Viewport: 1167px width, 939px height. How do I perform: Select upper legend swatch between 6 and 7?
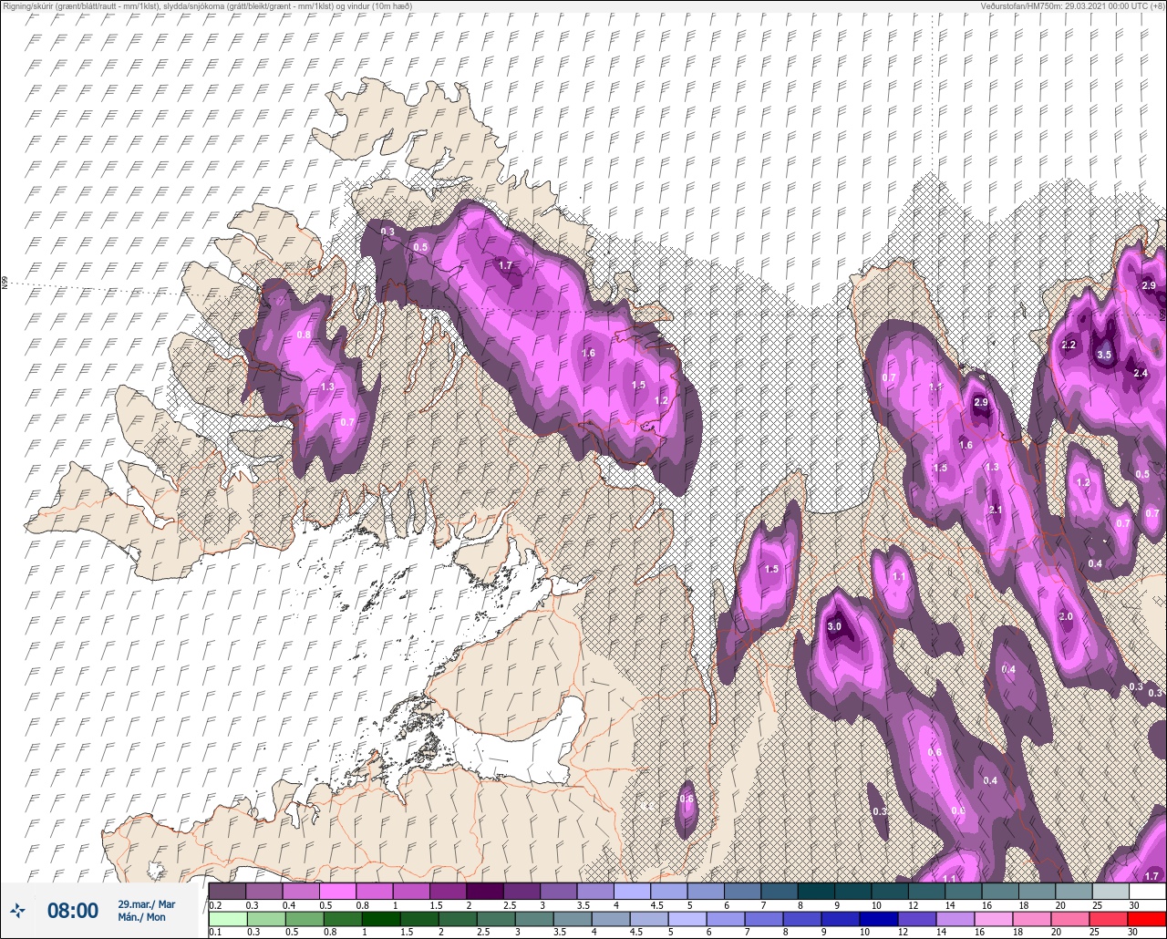(743, 891)
